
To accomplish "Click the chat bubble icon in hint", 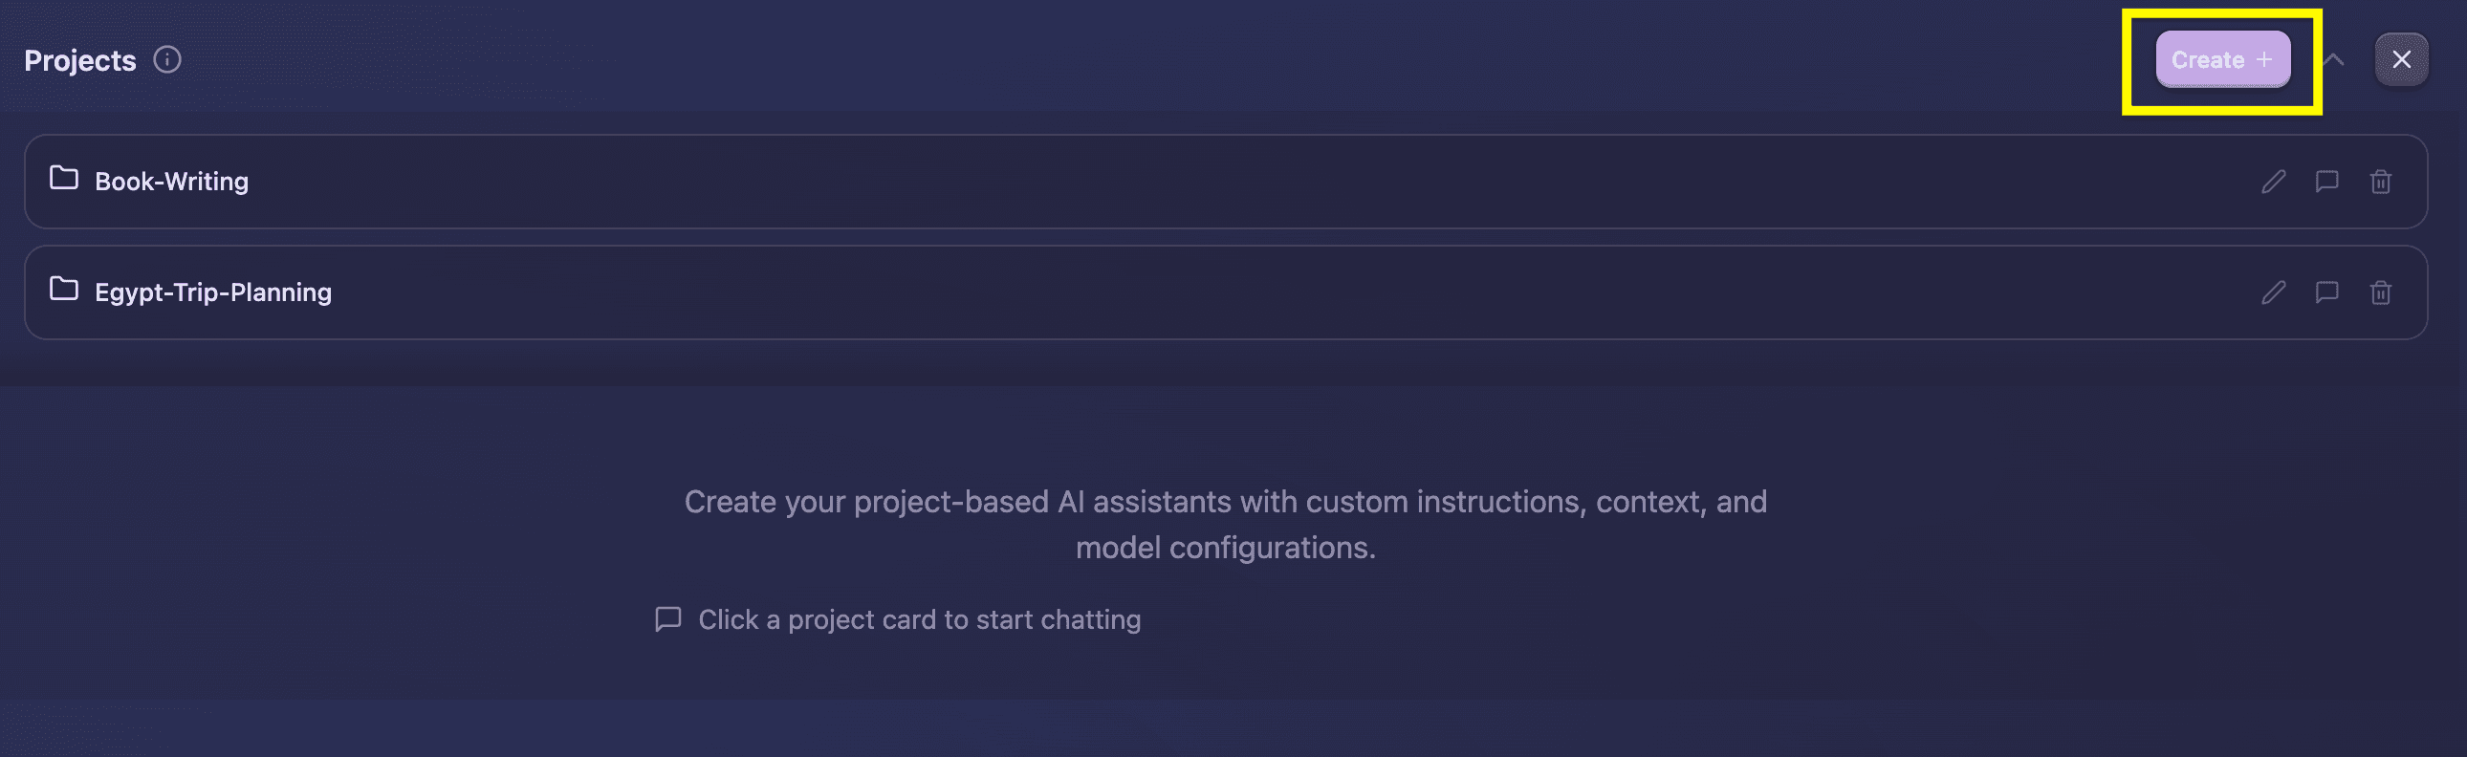I will point(667,619).
